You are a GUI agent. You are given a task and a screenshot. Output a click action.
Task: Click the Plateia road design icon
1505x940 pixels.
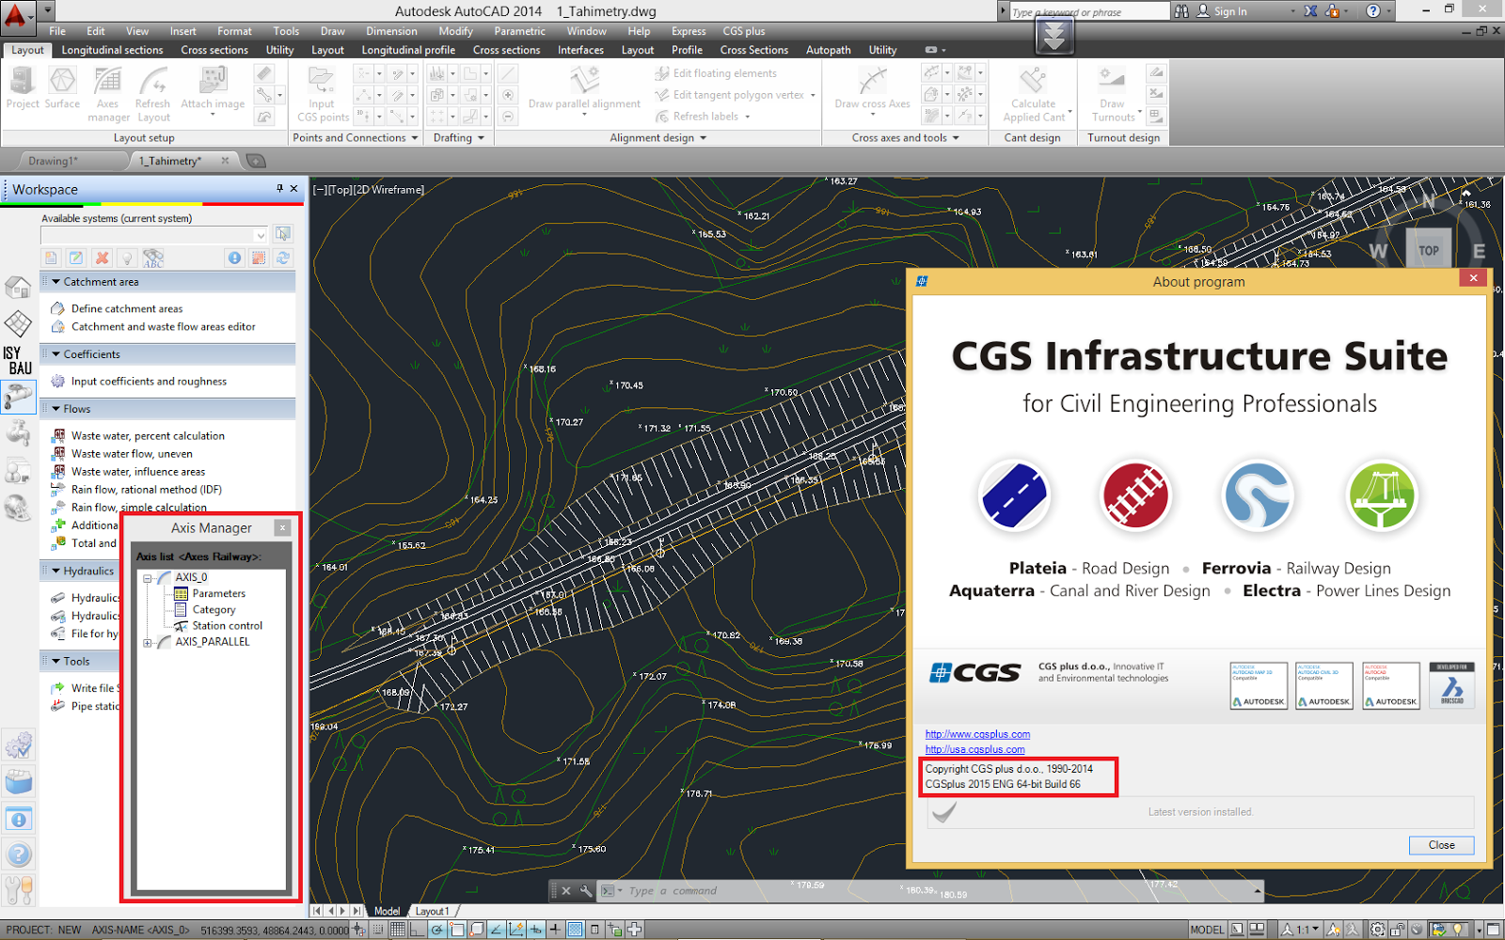pyautogui.click(x=1013, y=494)
